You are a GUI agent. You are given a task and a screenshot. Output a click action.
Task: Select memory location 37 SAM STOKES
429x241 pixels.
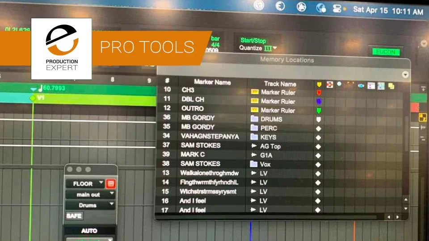click(x=201, y=145)
